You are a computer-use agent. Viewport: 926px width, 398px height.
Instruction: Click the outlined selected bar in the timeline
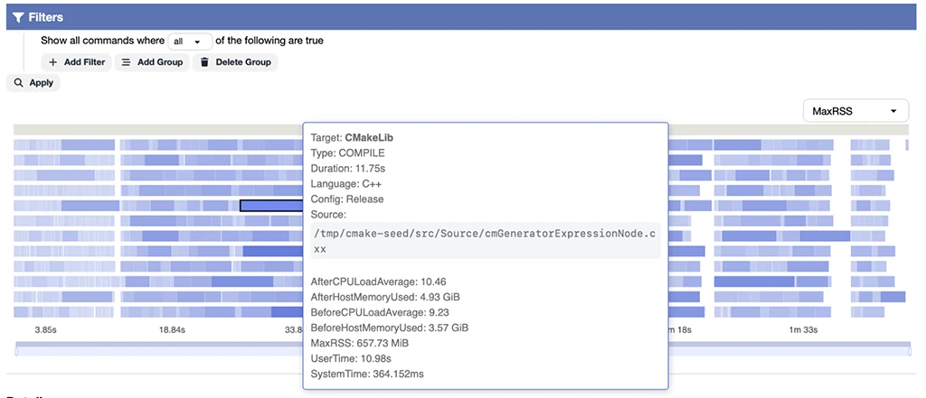tap(271, 206)
